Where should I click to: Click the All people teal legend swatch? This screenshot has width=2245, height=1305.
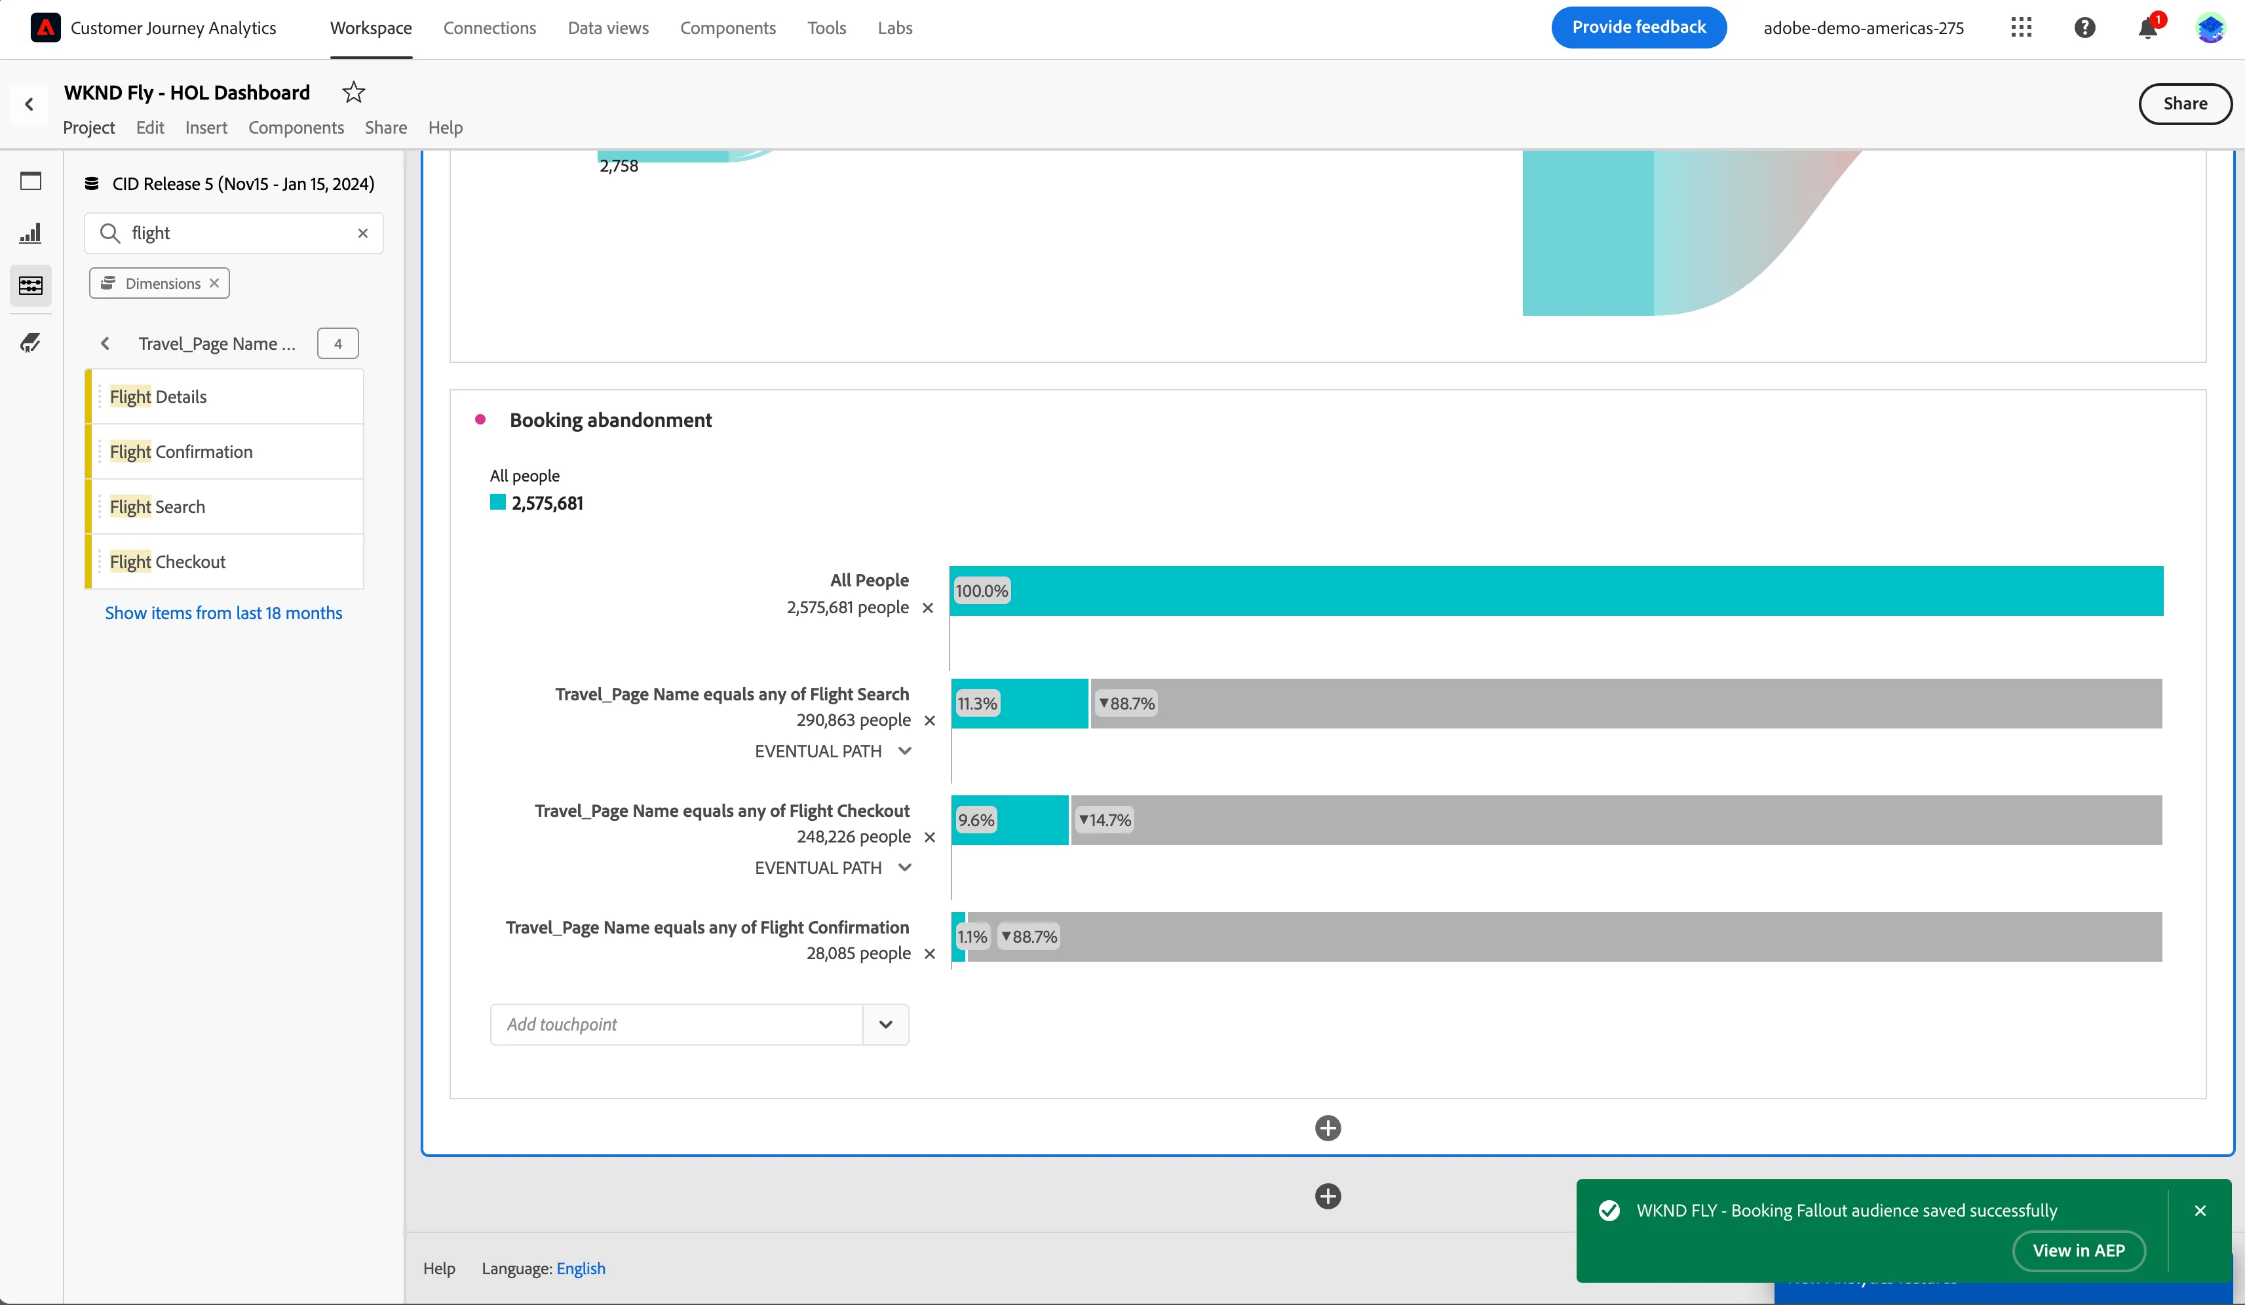click(498, 502)
